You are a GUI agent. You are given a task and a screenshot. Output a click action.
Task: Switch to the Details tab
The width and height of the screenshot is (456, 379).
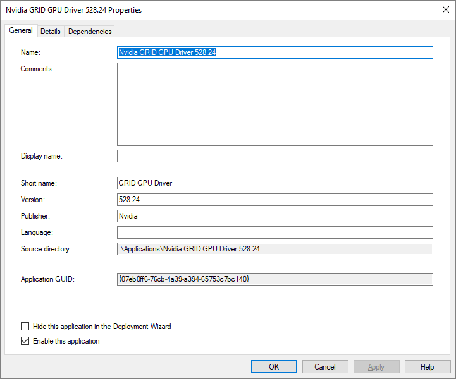click(x=51, y=32)
